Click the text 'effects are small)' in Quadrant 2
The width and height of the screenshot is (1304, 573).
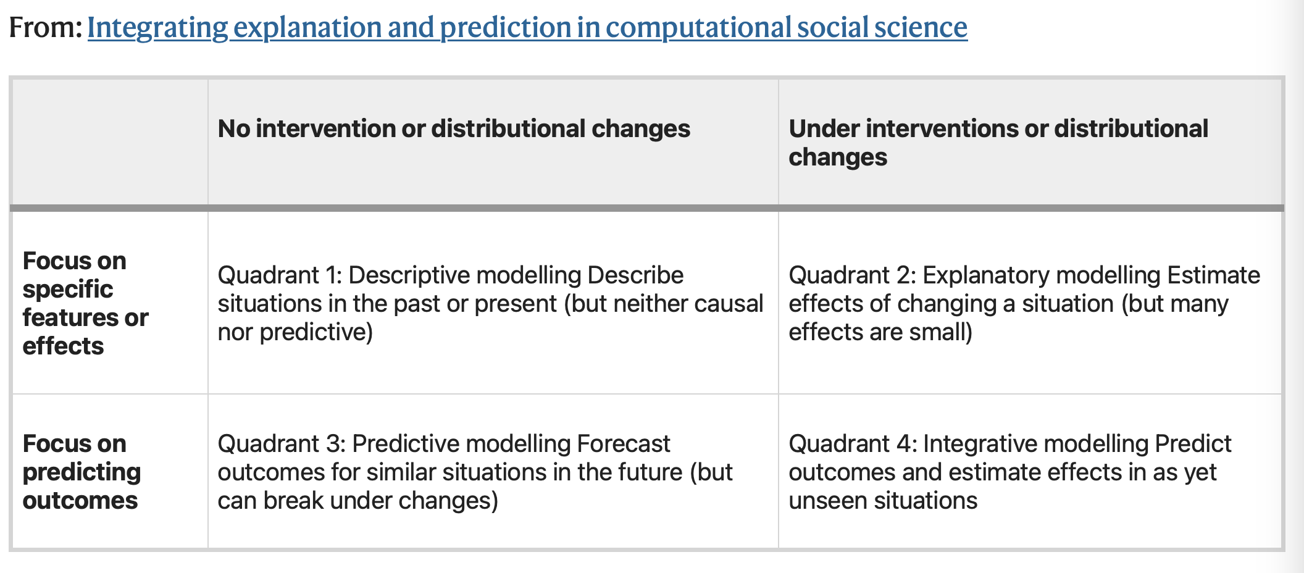point(880,332)
